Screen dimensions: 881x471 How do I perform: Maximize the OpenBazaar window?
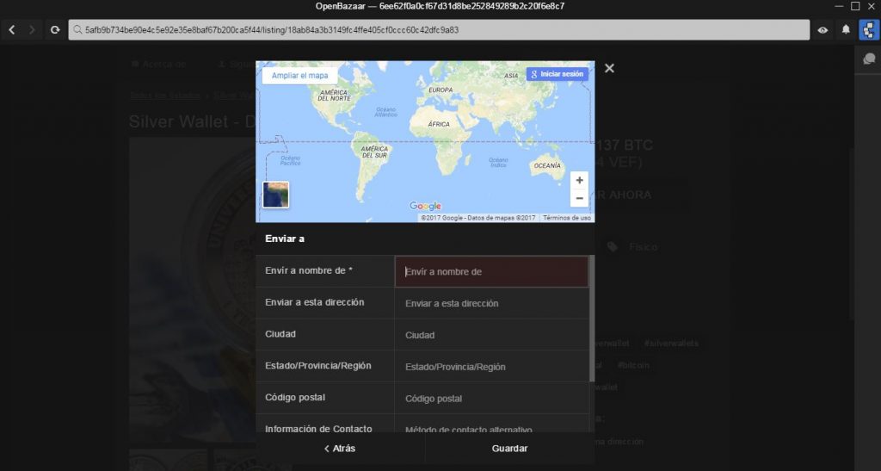[x=855, y=6]
